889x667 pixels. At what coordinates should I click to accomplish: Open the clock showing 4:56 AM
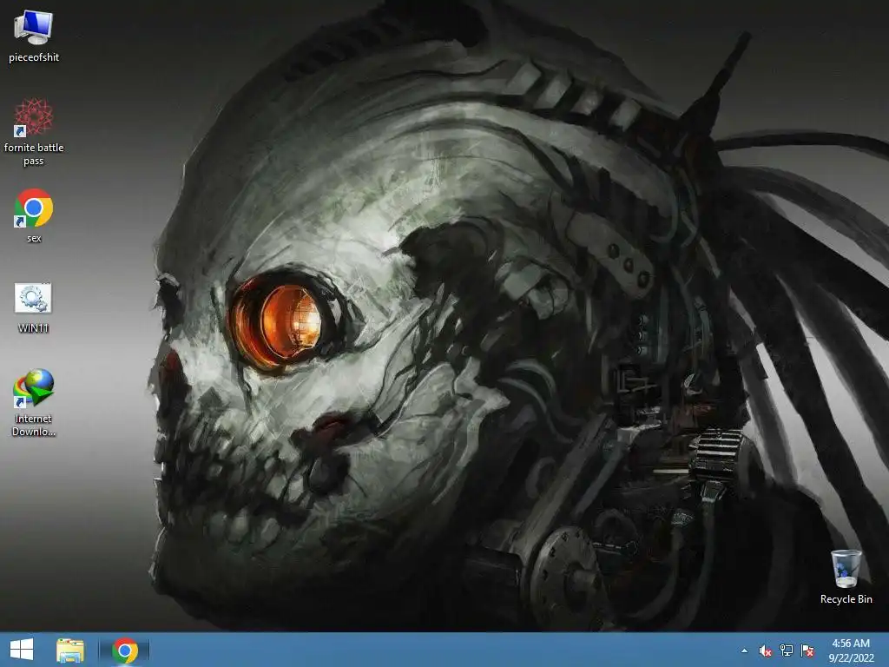(x=851, y=650)
